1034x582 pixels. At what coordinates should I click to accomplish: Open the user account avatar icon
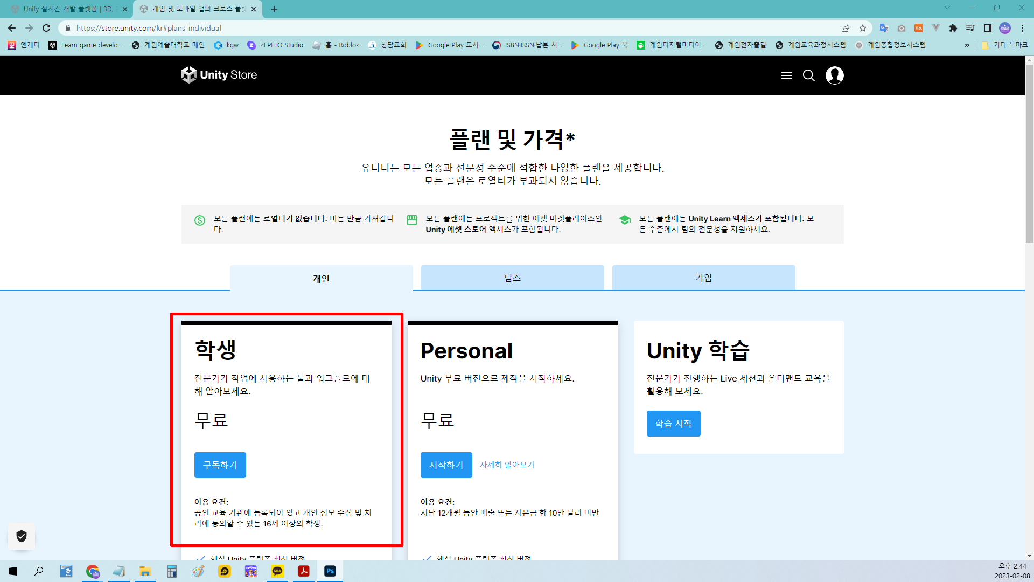point(835,75)
